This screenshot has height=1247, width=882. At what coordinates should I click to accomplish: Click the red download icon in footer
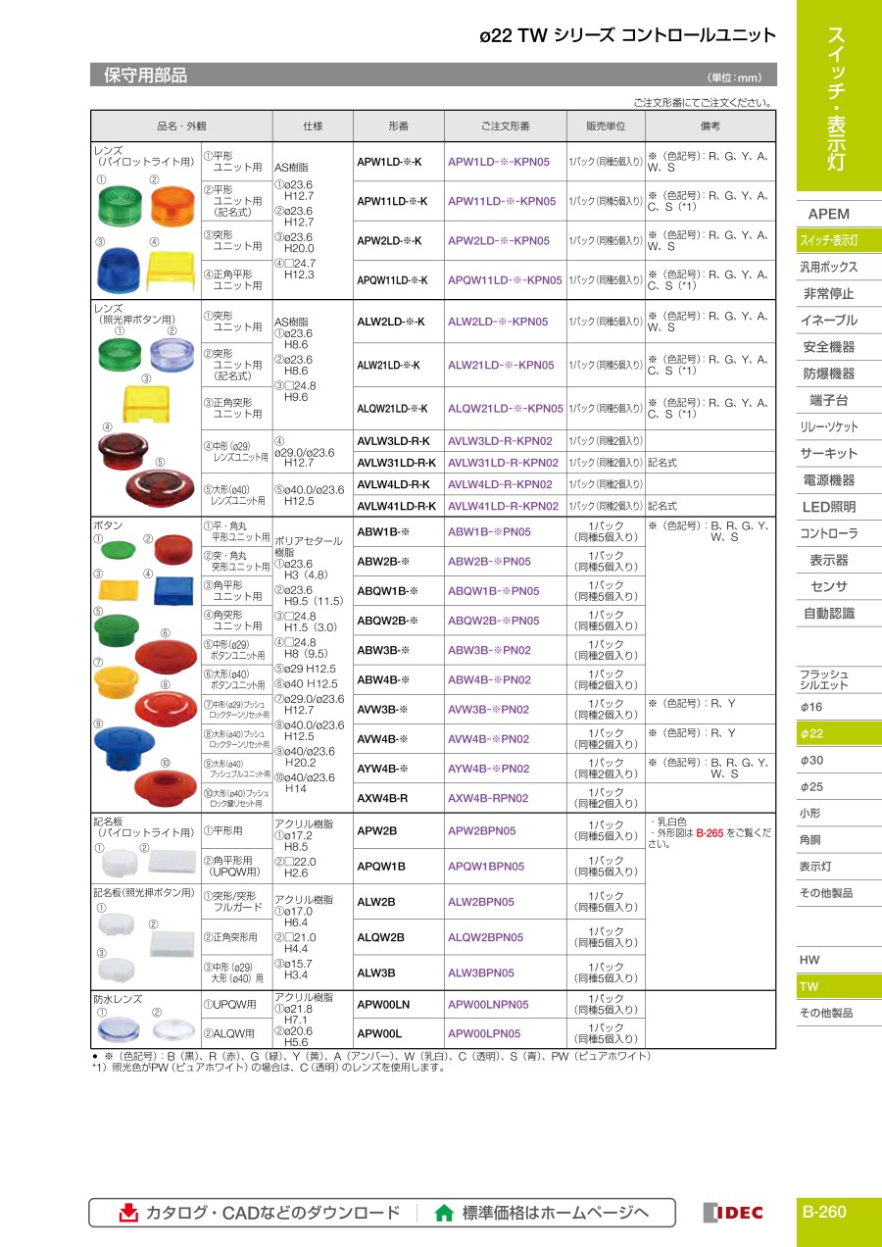(128, 1213)
